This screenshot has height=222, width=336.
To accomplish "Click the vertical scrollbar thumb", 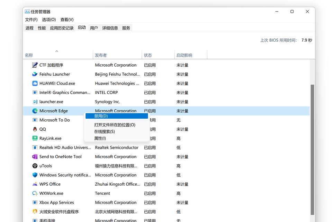I will click(312, 150).
